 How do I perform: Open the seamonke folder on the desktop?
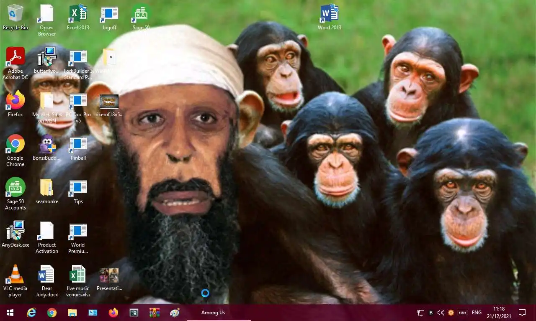47,191
